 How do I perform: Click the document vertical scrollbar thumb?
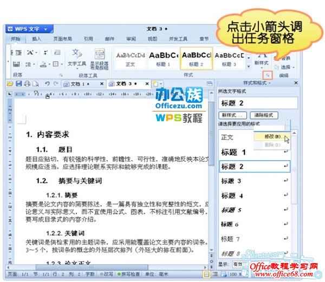pos(211,134)
